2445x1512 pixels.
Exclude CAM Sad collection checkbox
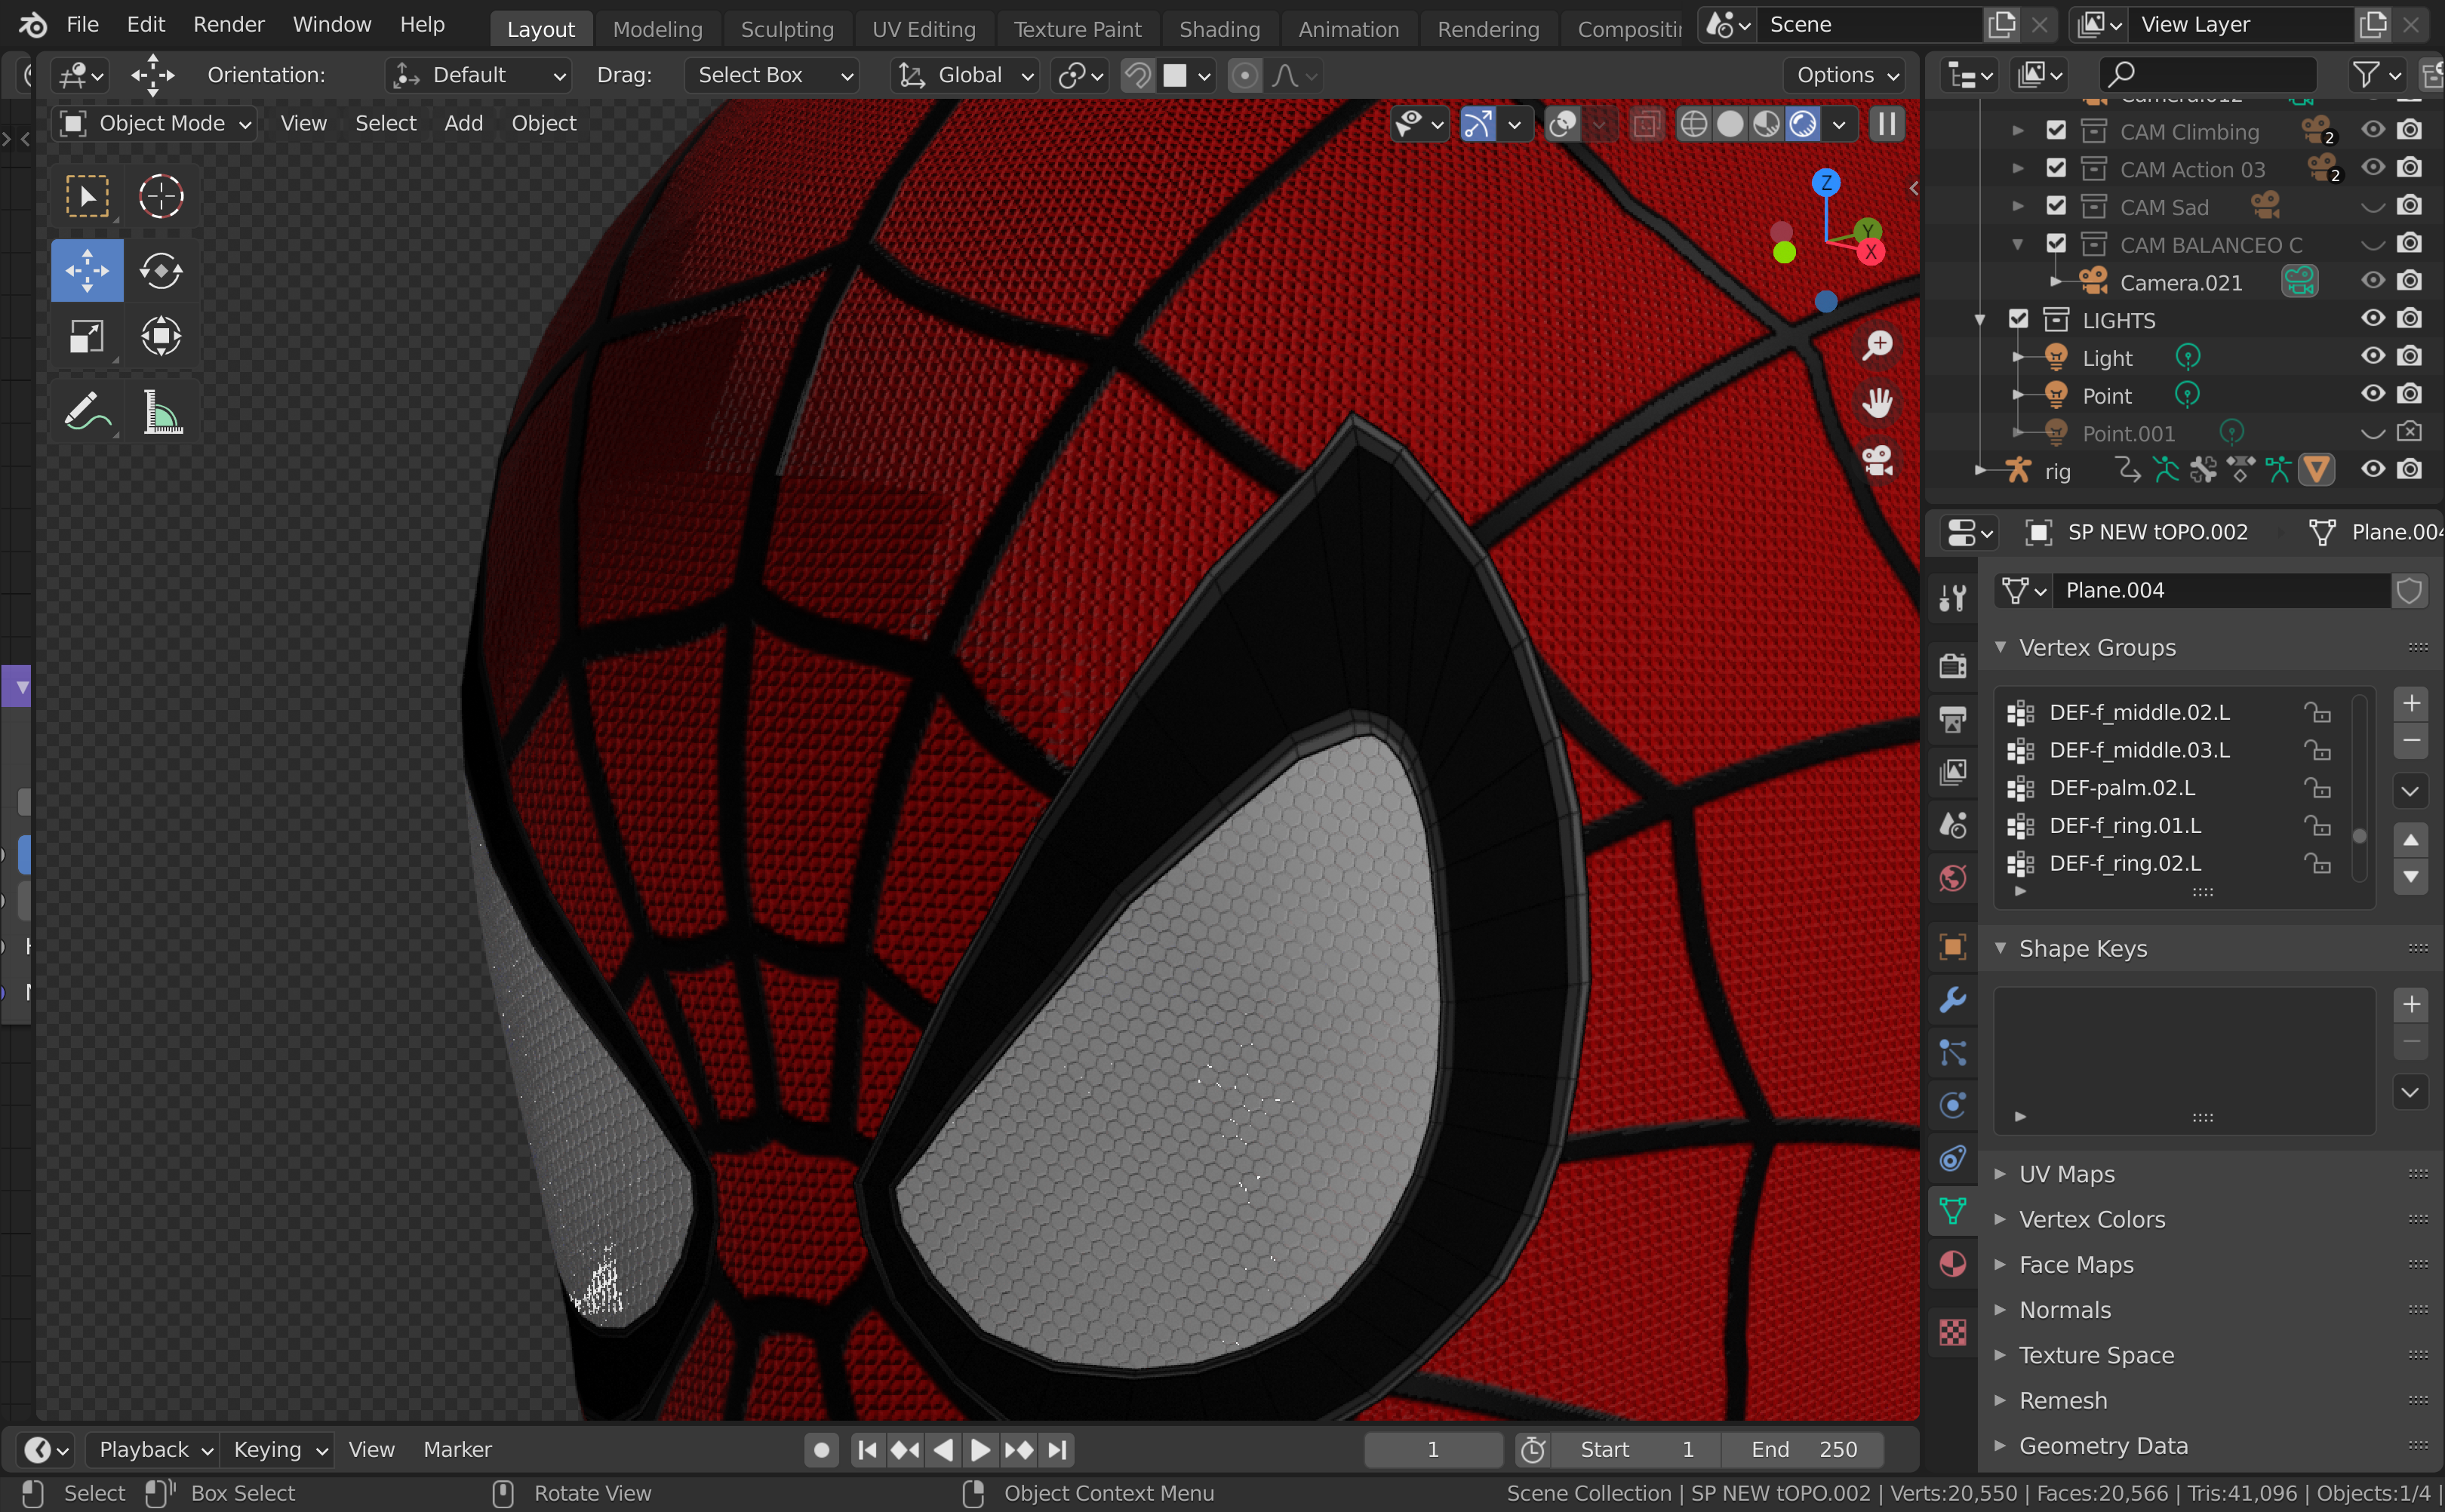click(x=2056, y=206)
